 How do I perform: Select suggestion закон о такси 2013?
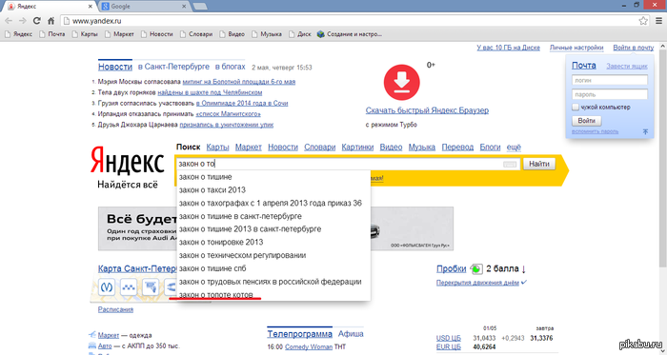[273, 189]
